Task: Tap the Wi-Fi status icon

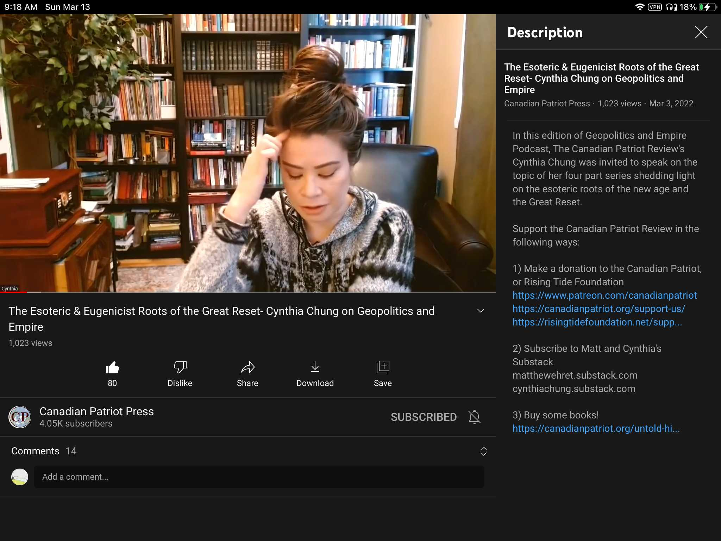Action: coord(640,7)
